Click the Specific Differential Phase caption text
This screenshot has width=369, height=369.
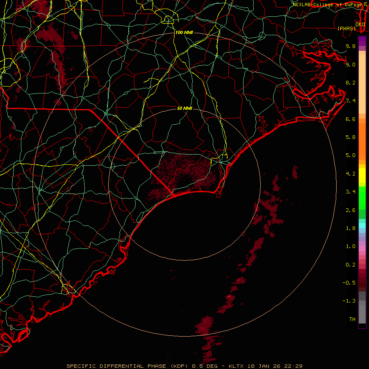(x=184, y=366)
